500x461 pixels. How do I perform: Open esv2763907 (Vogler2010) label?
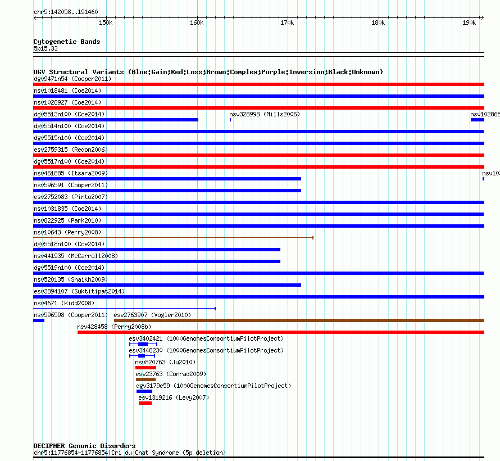coord(152,315)
